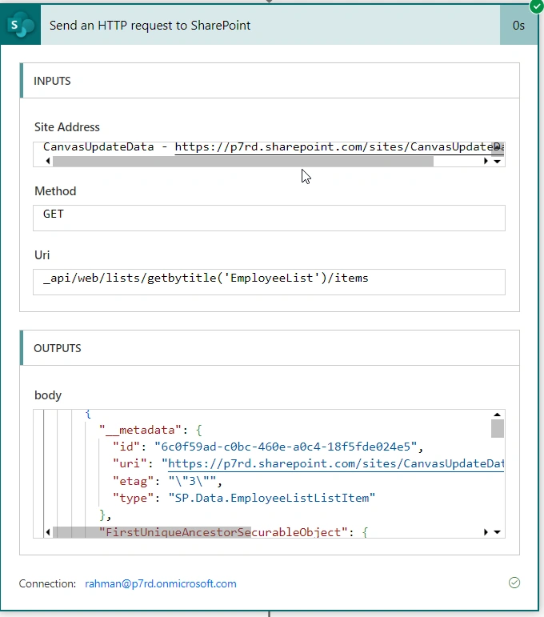Image resolution: width=544 pixels, height=617 pixels.
Task: Click the Uri field with the getbytitle path
Action: 269,282
